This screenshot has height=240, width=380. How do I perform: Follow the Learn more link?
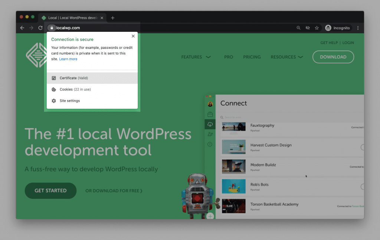click(68, 59)
